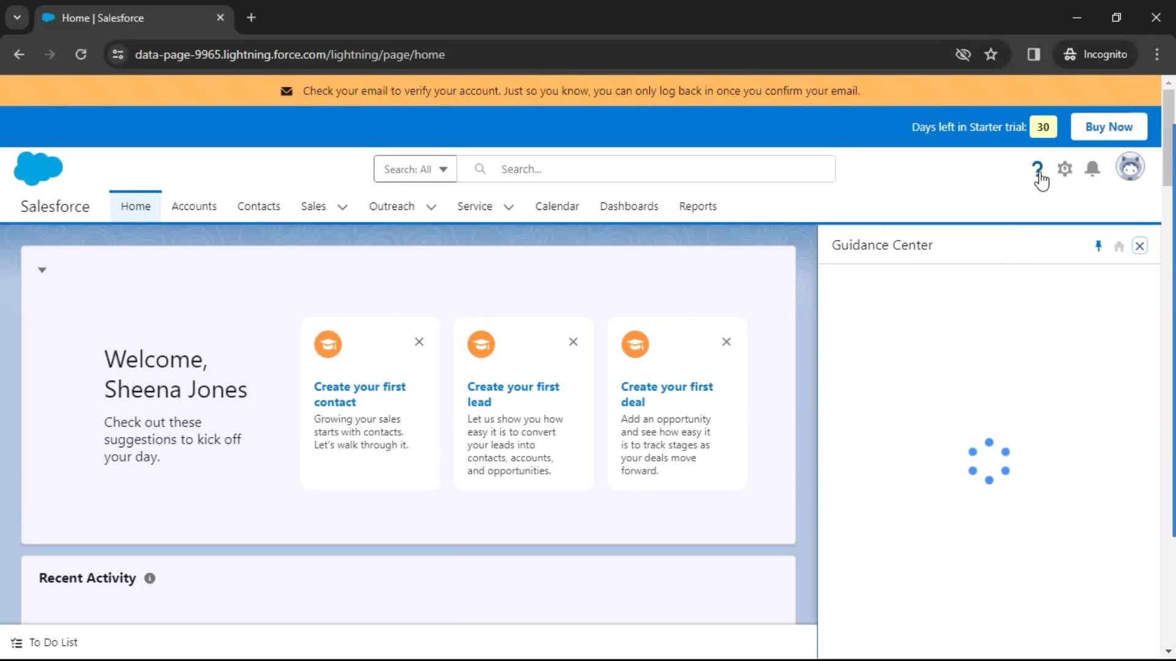Dismiss the Create your first contact card
1176x661 pixels.
click(x=419, y=342)
